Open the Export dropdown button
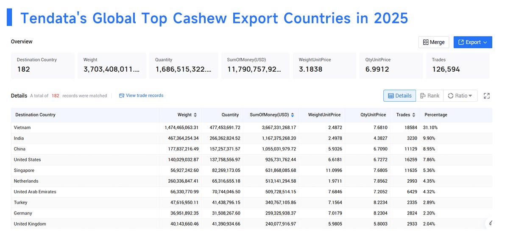Image resolution: width=505 pixels, height=240 pixels. click(x=473, y=42)
